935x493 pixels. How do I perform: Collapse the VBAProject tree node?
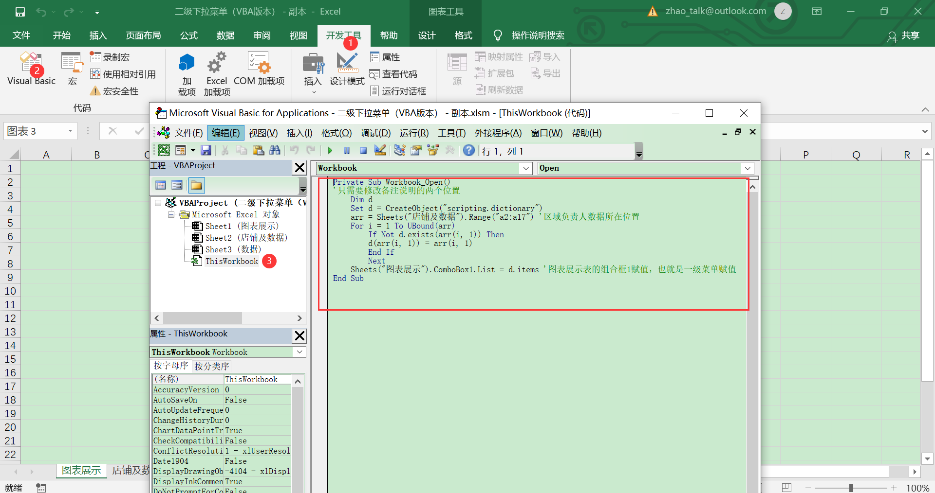coord(158,203)
